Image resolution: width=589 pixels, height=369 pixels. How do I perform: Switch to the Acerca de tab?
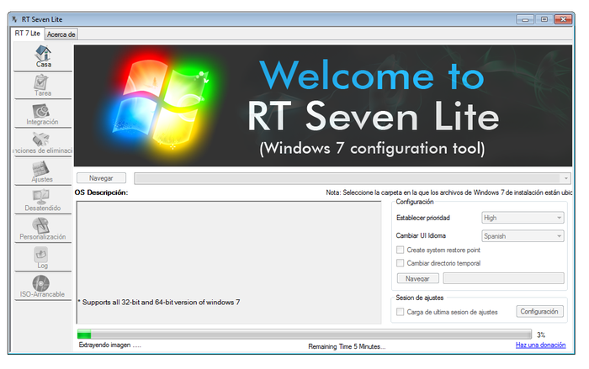click(x=61, y=34)
